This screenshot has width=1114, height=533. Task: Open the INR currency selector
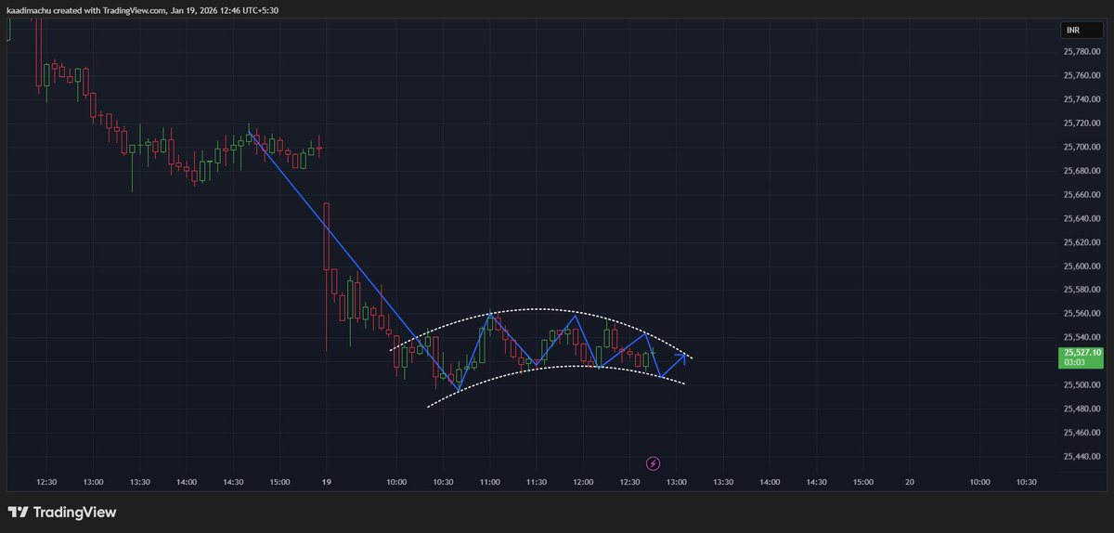(x=1082, y=31)
